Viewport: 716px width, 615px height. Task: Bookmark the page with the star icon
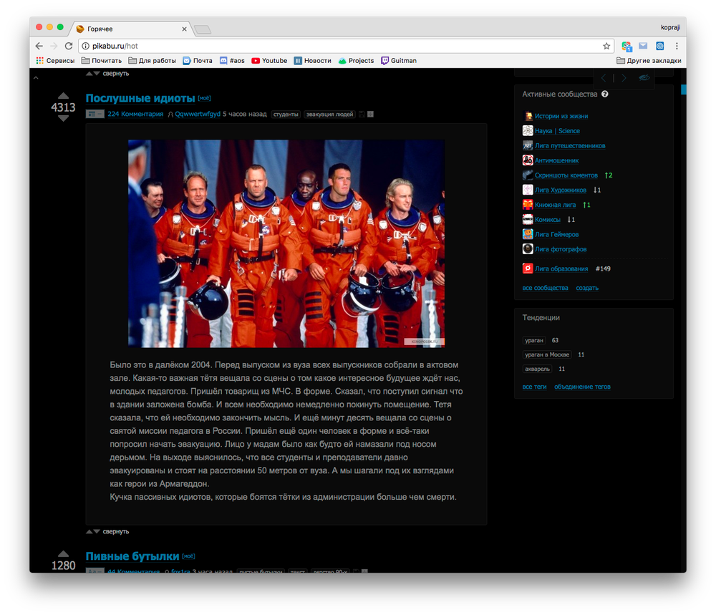(x=606, y=46)
